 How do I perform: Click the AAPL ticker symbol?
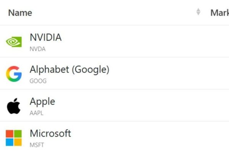coord(37,113)
